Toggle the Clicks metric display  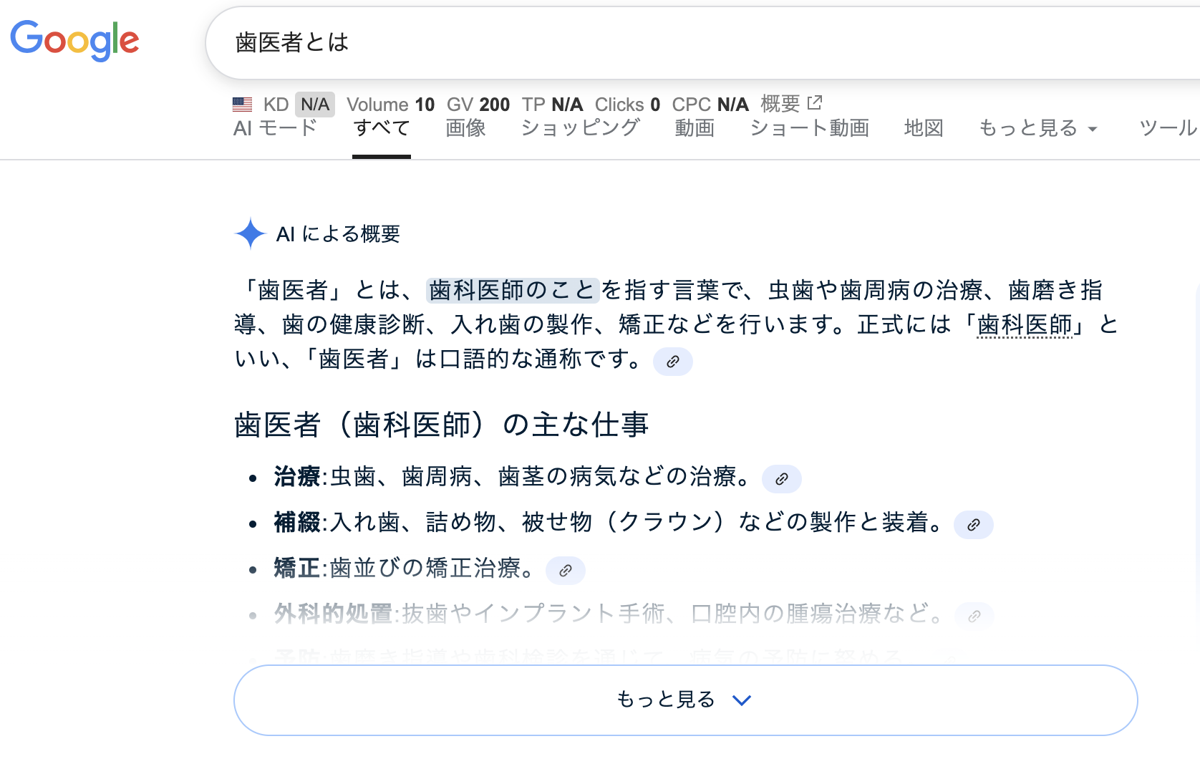tap(628, 104)
